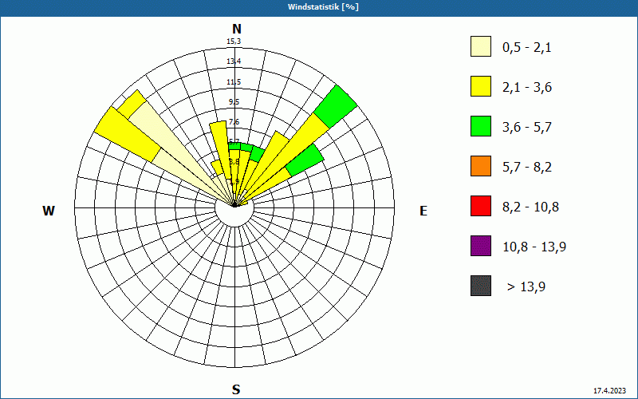This screenshot has width=638, height=399.
Task: Click the long yellow west-northwest wind rose bar
Action: (127, 134)
